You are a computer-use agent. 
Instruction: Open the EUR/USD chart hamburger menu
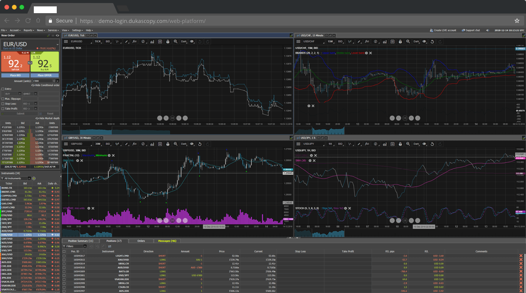(x=66, y=42)
